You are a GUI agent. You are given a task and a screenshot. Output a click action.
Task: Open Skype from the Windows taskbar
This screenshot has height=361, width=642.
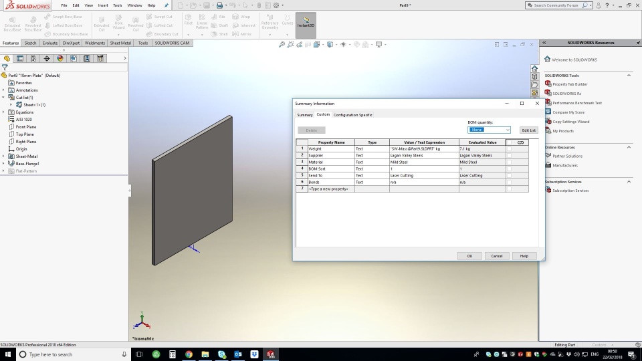pyautogui.click(x=221, y=354)
